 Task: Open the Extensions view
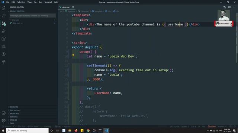point(3,38)
